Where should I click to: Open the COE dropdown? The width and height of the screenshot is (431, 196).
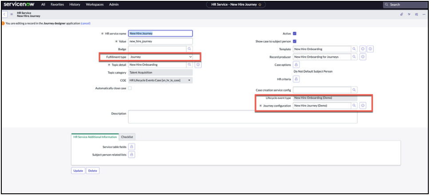[x=161, y=80]
